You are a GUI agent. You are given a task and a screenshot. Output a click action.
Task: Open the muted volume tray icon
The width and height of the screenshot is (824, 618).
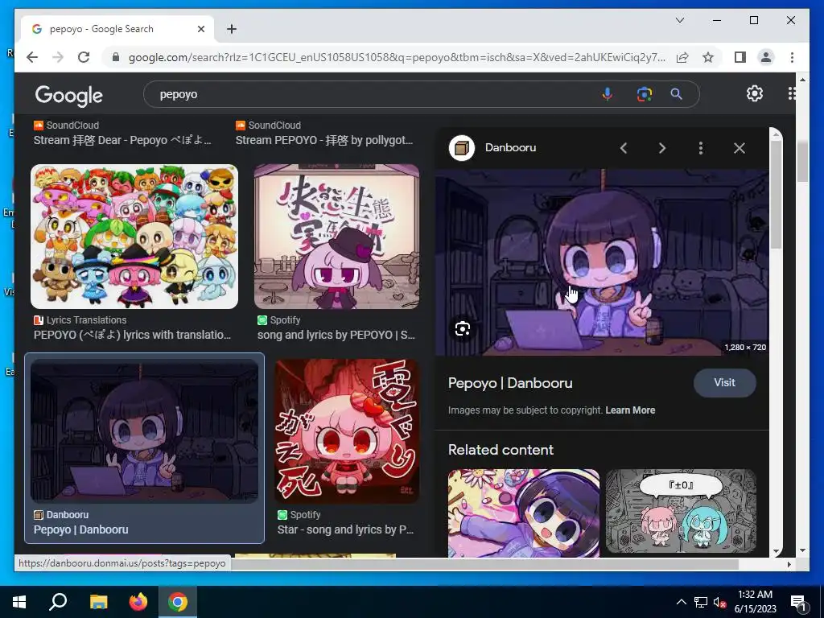point(719,602)
